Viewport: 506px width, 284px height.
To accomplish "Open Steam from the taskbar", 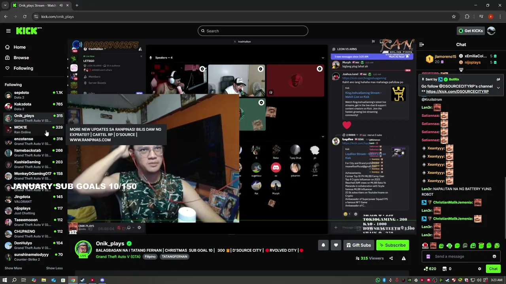I will coord(83,280).
